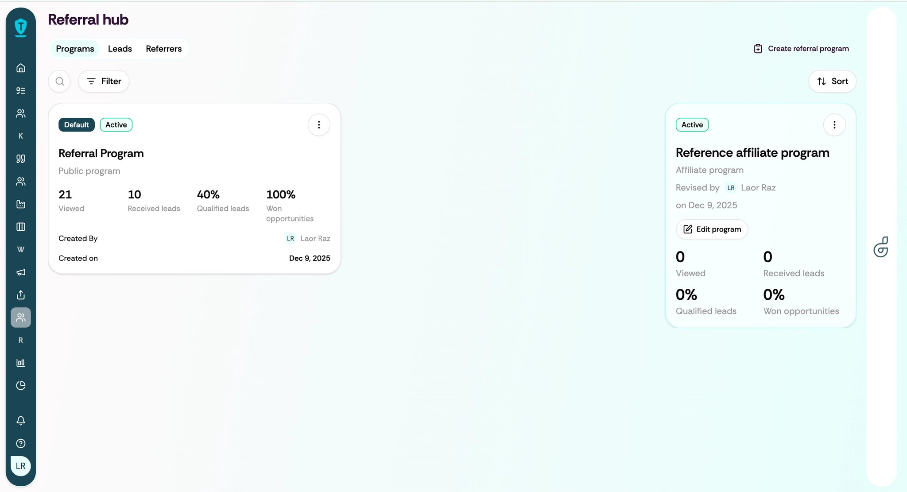Image resolution: width=907 pixels, height=492 pixels.
Task: Open the quotes icon in sidebar
Action: [21, 159]
